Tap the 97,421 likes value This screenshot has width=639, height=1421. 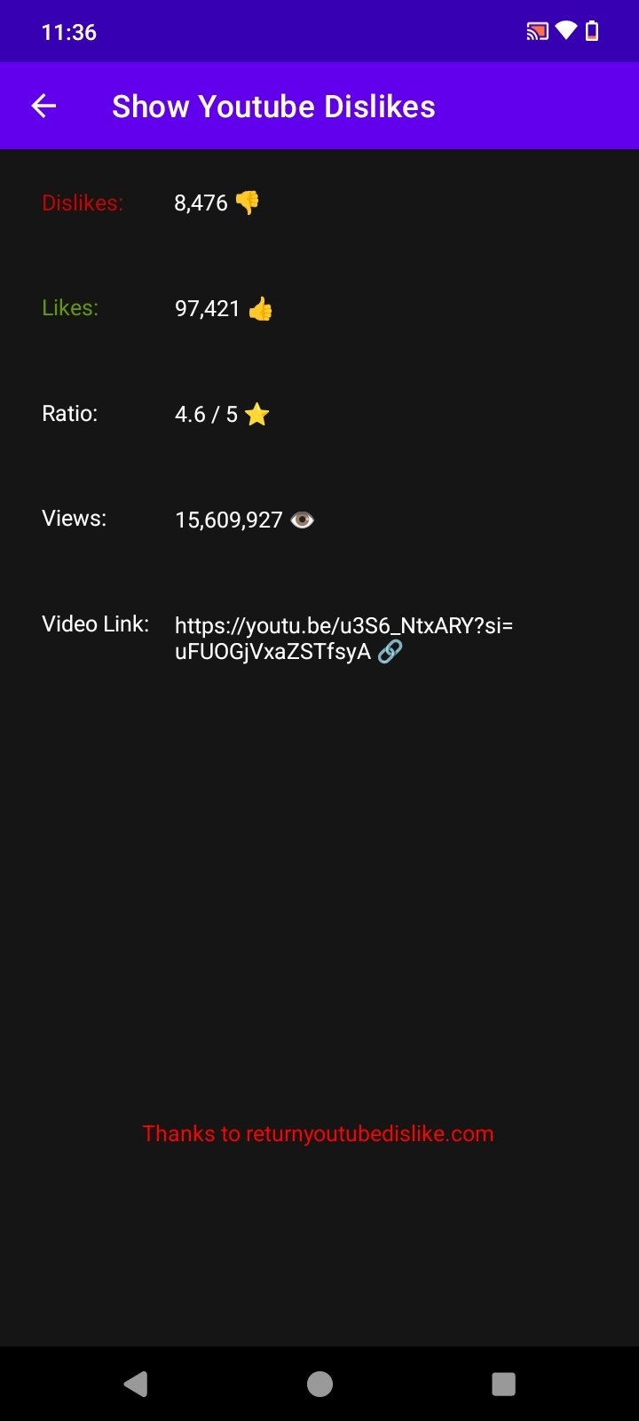(x=208, y=308)
